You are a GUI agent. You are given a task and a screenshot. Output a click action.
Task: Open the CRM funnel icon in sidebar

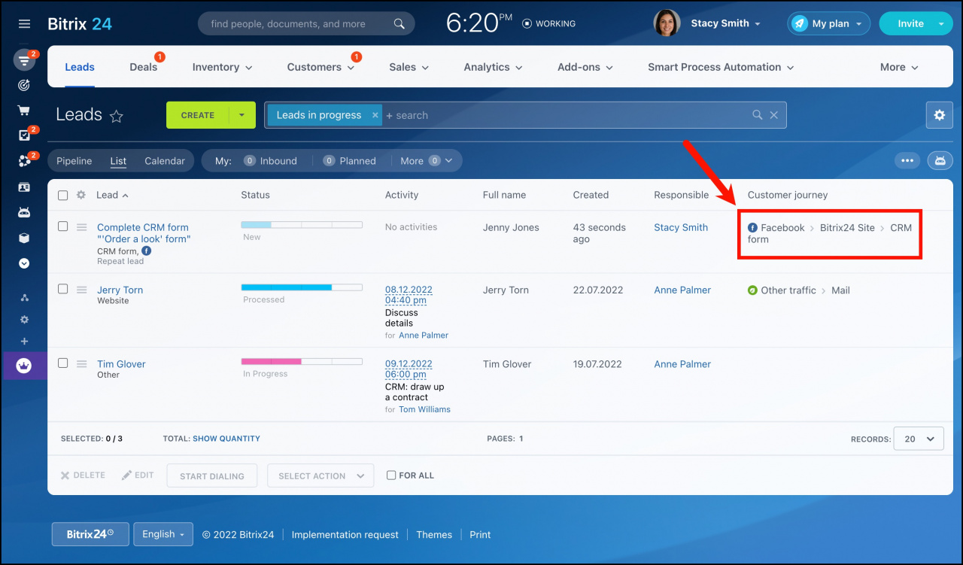24,60
